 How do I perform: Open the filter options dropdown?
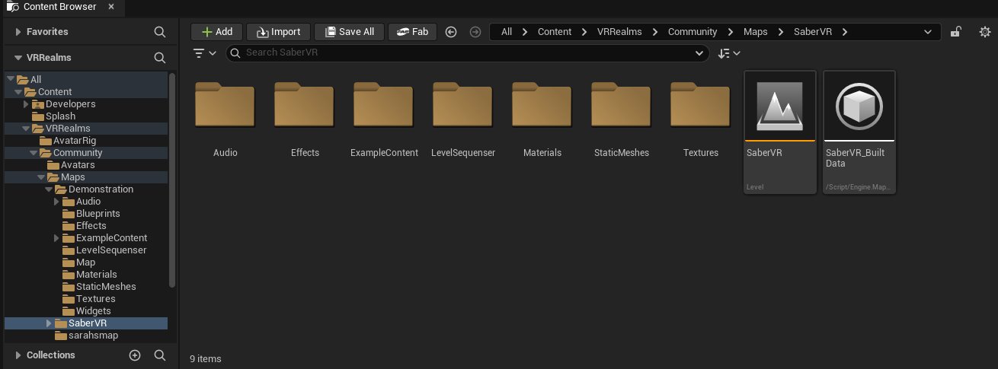[205, 53]
